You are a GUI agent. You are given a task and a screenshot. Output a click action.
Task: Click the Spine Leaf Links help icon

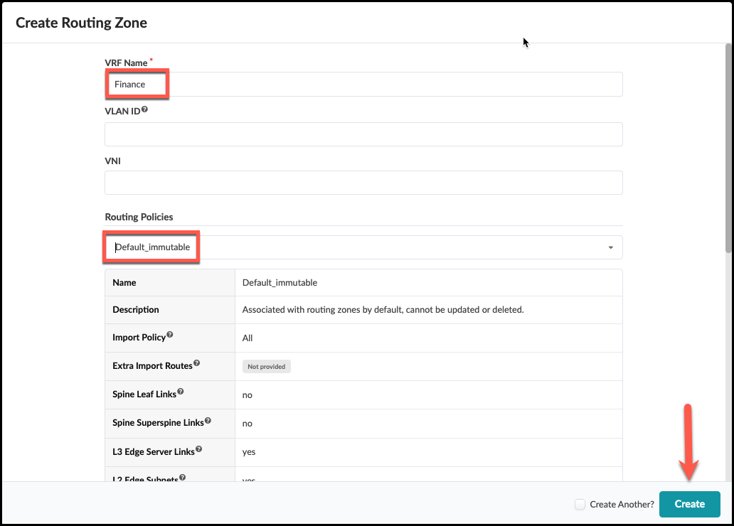point(181,392)
